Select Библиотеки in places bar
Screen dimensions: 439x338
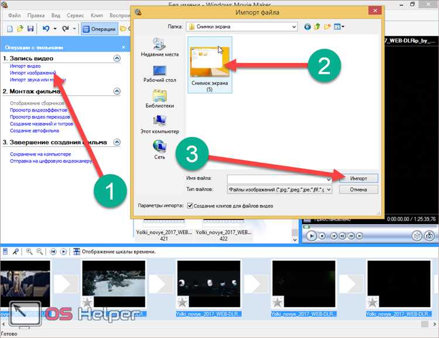pyautogui.click(x=160, y=99)
